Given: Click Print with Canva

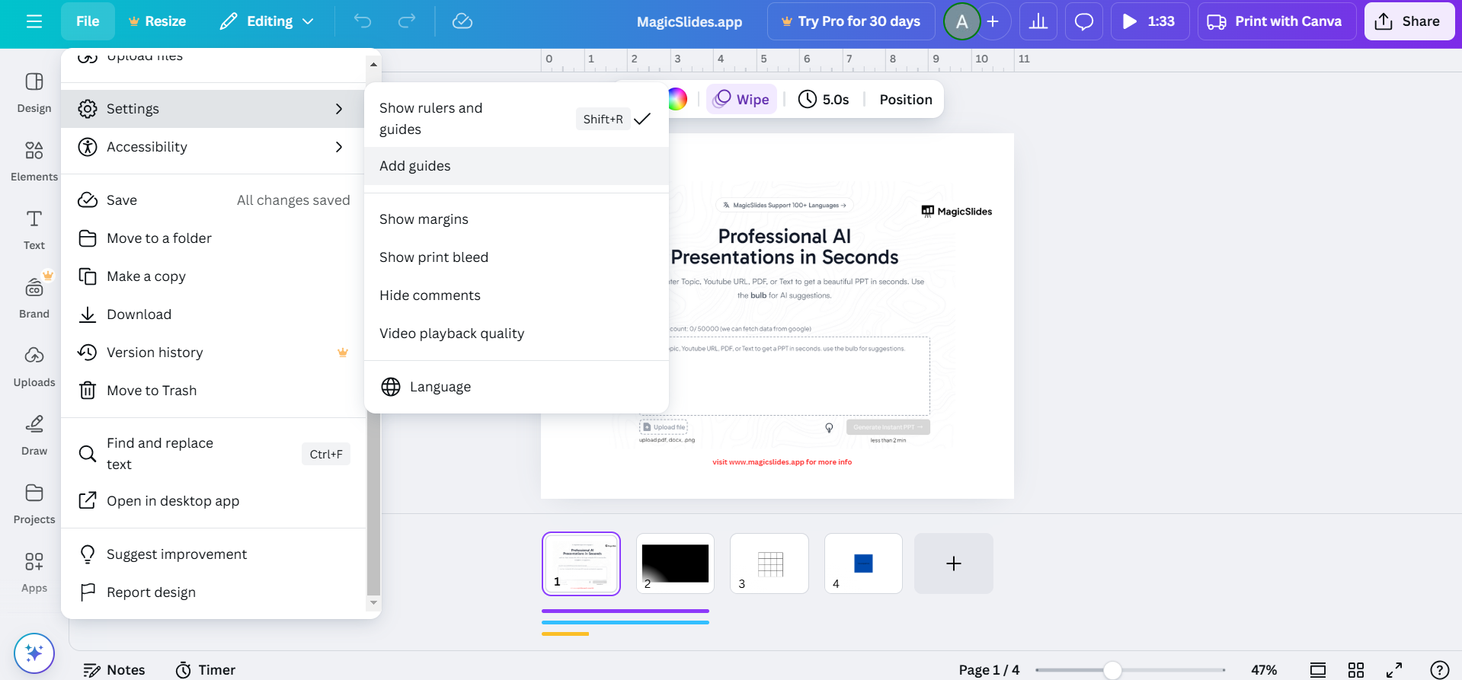Looking at the screenshot, I should pyautogui.click(x=1276, y=21).
